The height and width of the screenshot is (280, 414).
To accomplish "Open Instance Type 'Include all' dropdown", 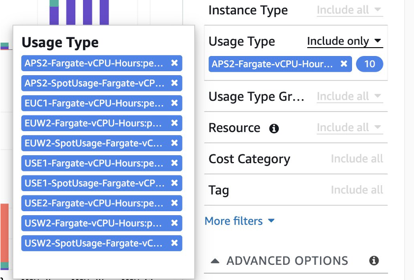I will coord(349,10).
